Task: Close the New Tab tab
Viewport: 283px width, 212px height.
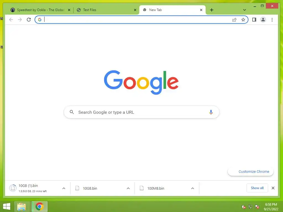Action: 201,10
